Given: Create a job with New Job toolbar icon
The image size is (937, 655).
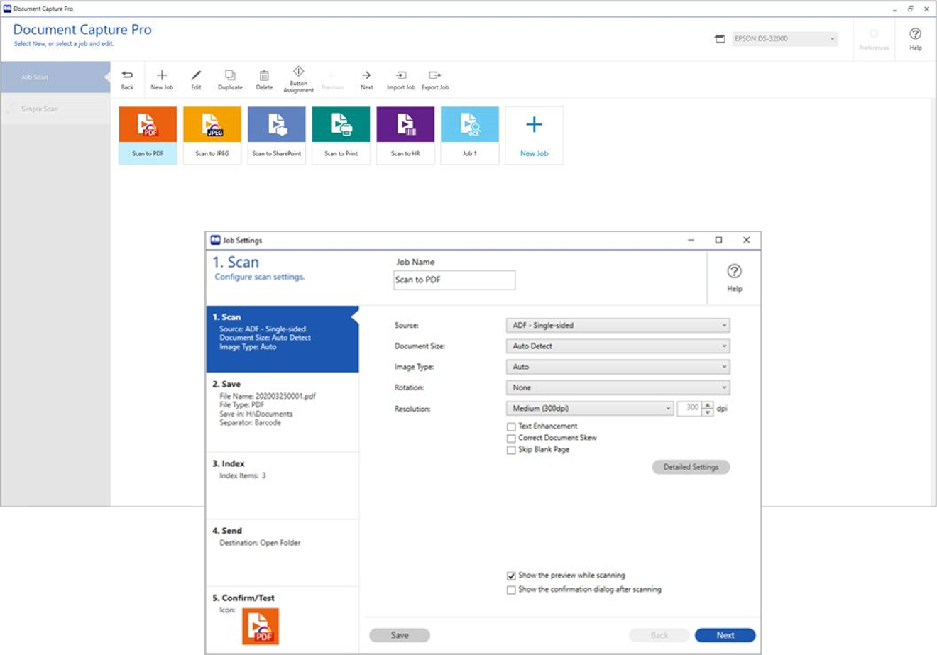Looking at the screenshot, I should (162, 79).
